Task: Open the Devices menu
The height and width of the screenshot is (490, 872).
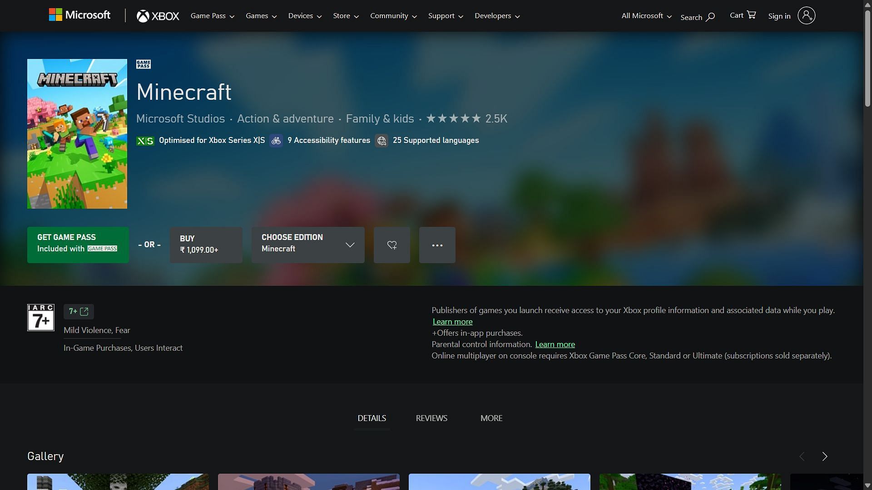Action: (305, 16)
